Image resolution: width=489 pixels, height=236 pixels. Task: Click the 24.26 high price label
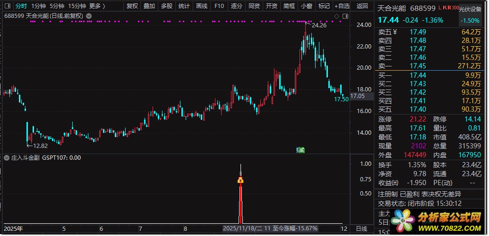coord(319,25)
